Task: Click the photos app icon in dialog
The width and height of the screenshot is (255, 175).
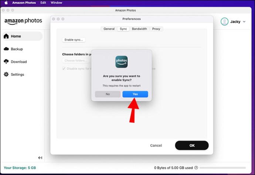Action: [x=122, y=62]
